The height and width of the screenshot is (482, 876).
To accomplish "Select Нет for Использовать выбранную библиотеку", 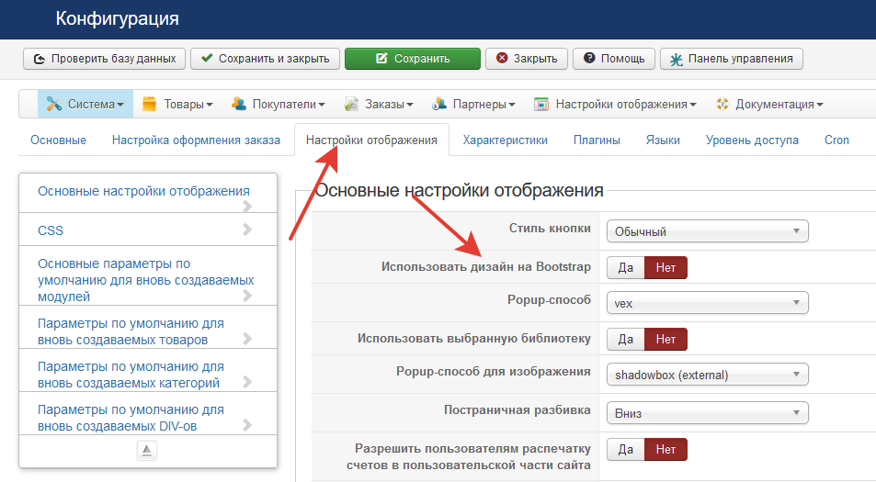I will pos(666,339).
